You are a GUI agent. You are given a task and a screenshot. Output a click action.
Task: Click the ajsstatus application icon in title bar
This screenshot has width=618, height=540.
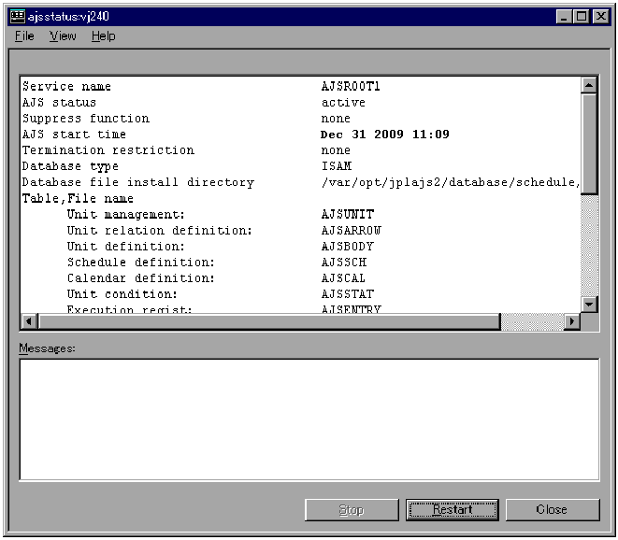point(17,16)
